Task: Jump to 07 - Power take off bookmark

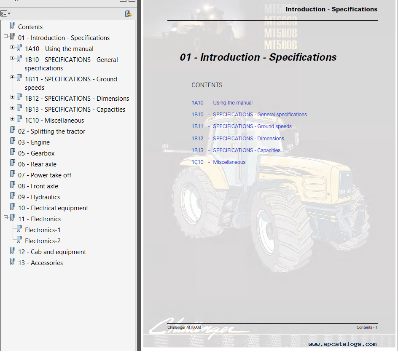Action: tap(45, 175)
